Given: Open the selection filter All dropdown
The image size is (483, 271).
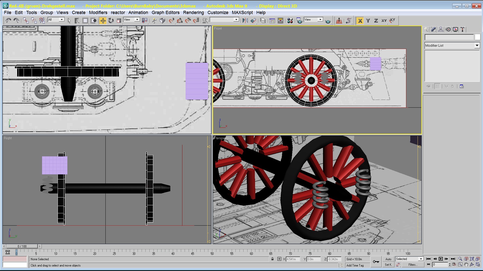Looking at the screenshot, I should click(x=61, y=20).
